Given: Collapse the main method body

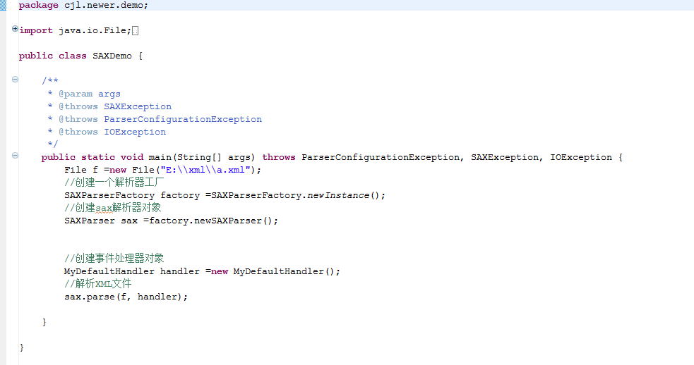Looking at the screenshot, I should click(15, 156).
